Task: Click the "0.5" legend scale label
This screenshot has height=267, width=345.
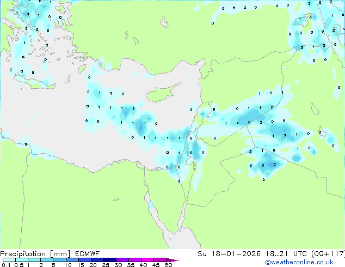Action: pyautogui.click(x=19, y=265)
